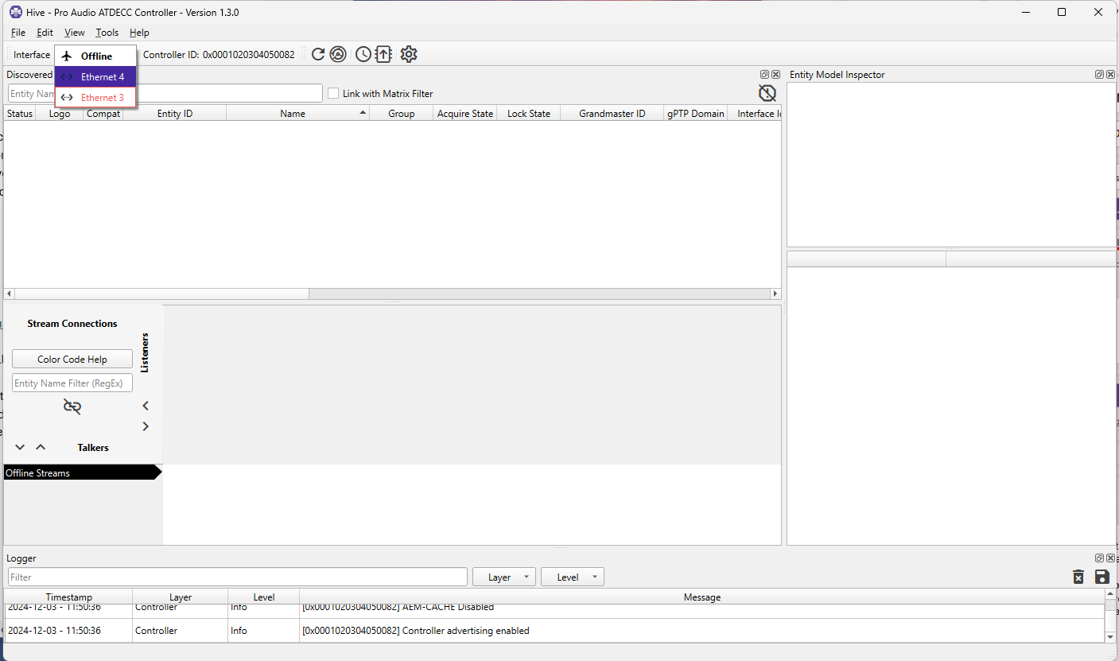
Task: Click the entity table scroll-left arrow
Action: 10,294
